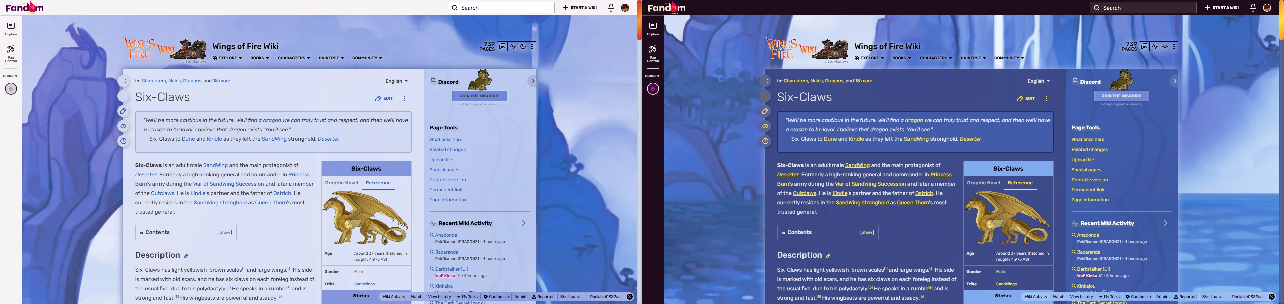Open the English language dropdown, dark window

click(1038, 81)
